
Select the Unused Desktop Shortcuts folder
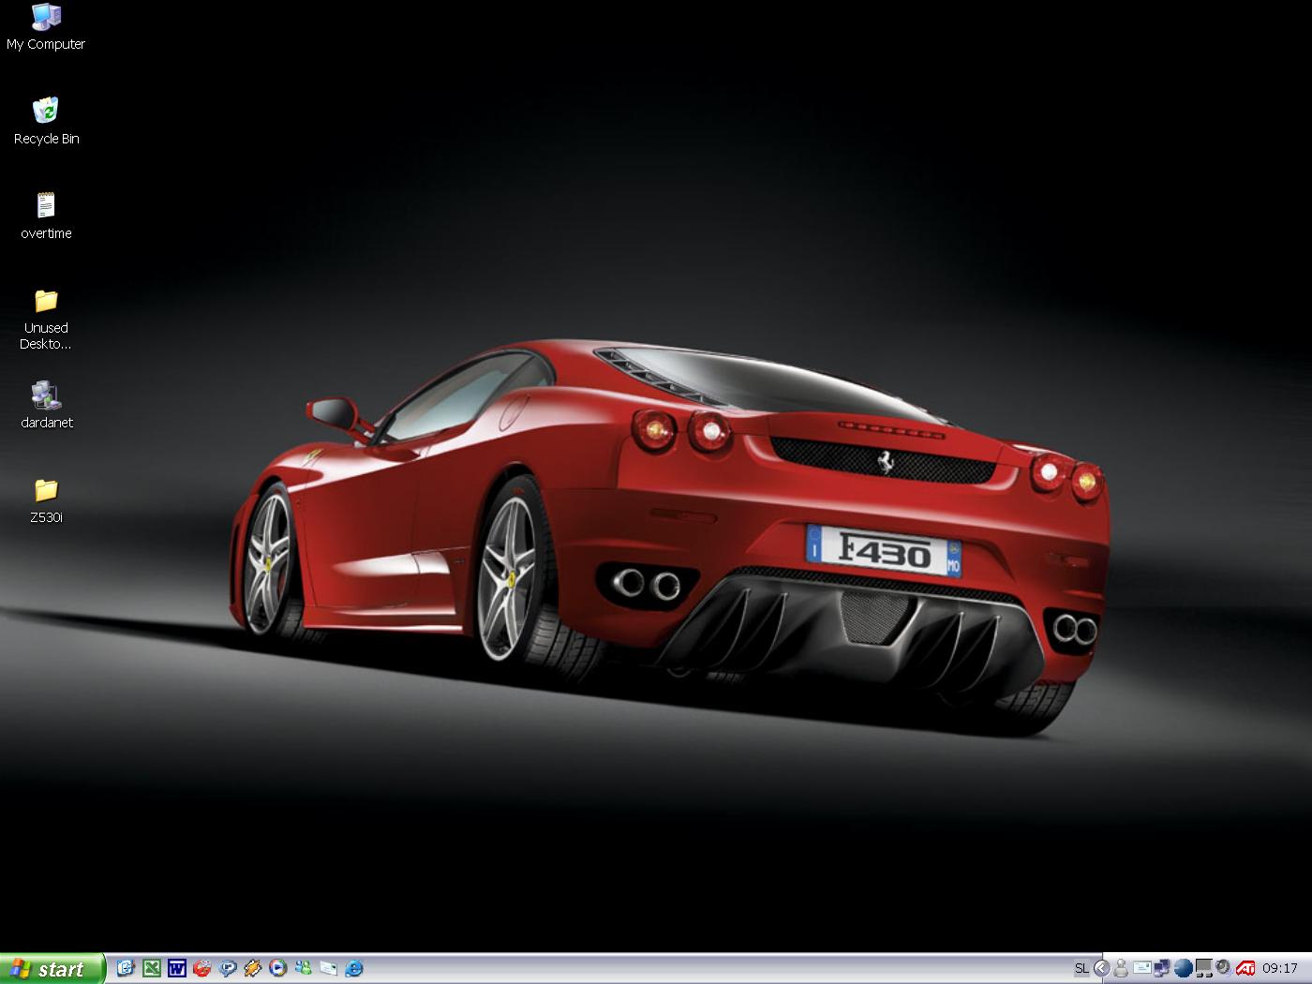[46, 319]
